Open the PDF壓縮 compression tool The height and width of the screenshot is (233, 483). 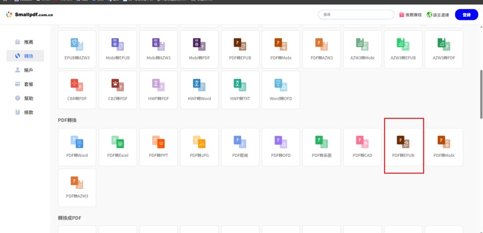[x=240, y=147]
